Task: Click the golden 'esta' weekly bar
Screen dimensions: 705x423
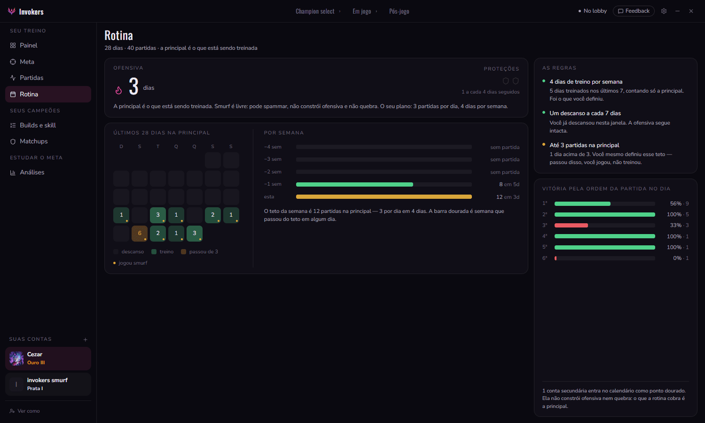Action: tap(384, 197)
